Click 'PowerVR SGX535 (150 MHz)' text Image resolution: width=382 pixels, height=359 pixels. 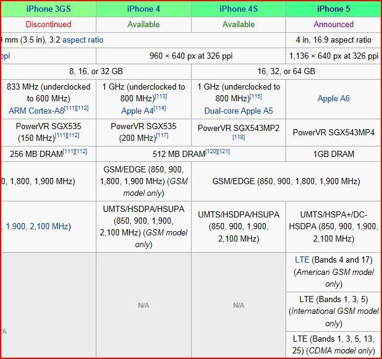[48, 132]
